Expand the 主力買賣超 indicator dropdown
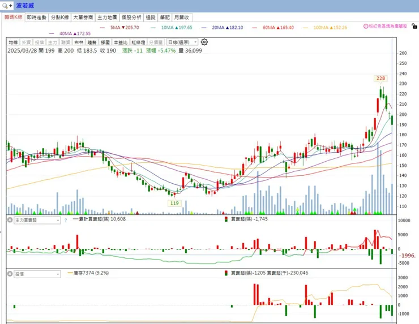The image size is (419, 324). click(57, 219)
